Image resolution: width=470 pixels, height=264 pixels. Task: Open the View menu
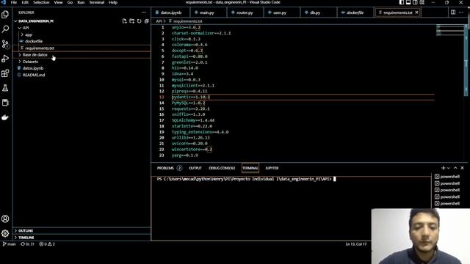click(x=58, y=2)
